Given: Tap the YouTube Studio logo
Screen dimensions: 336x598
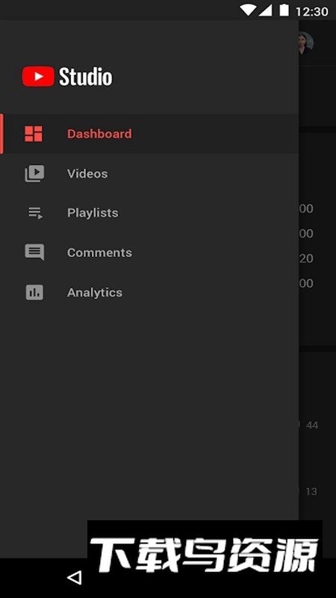Looking at the screenshot, I should (67, 77).
